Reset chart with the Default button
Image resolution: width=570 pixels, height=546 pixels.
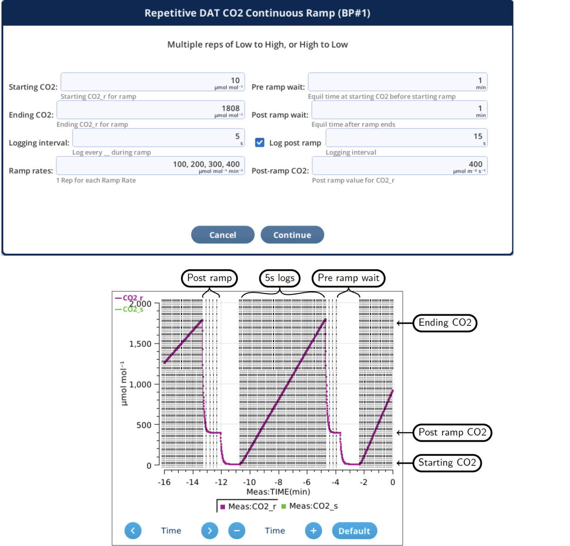click(354, 531)
